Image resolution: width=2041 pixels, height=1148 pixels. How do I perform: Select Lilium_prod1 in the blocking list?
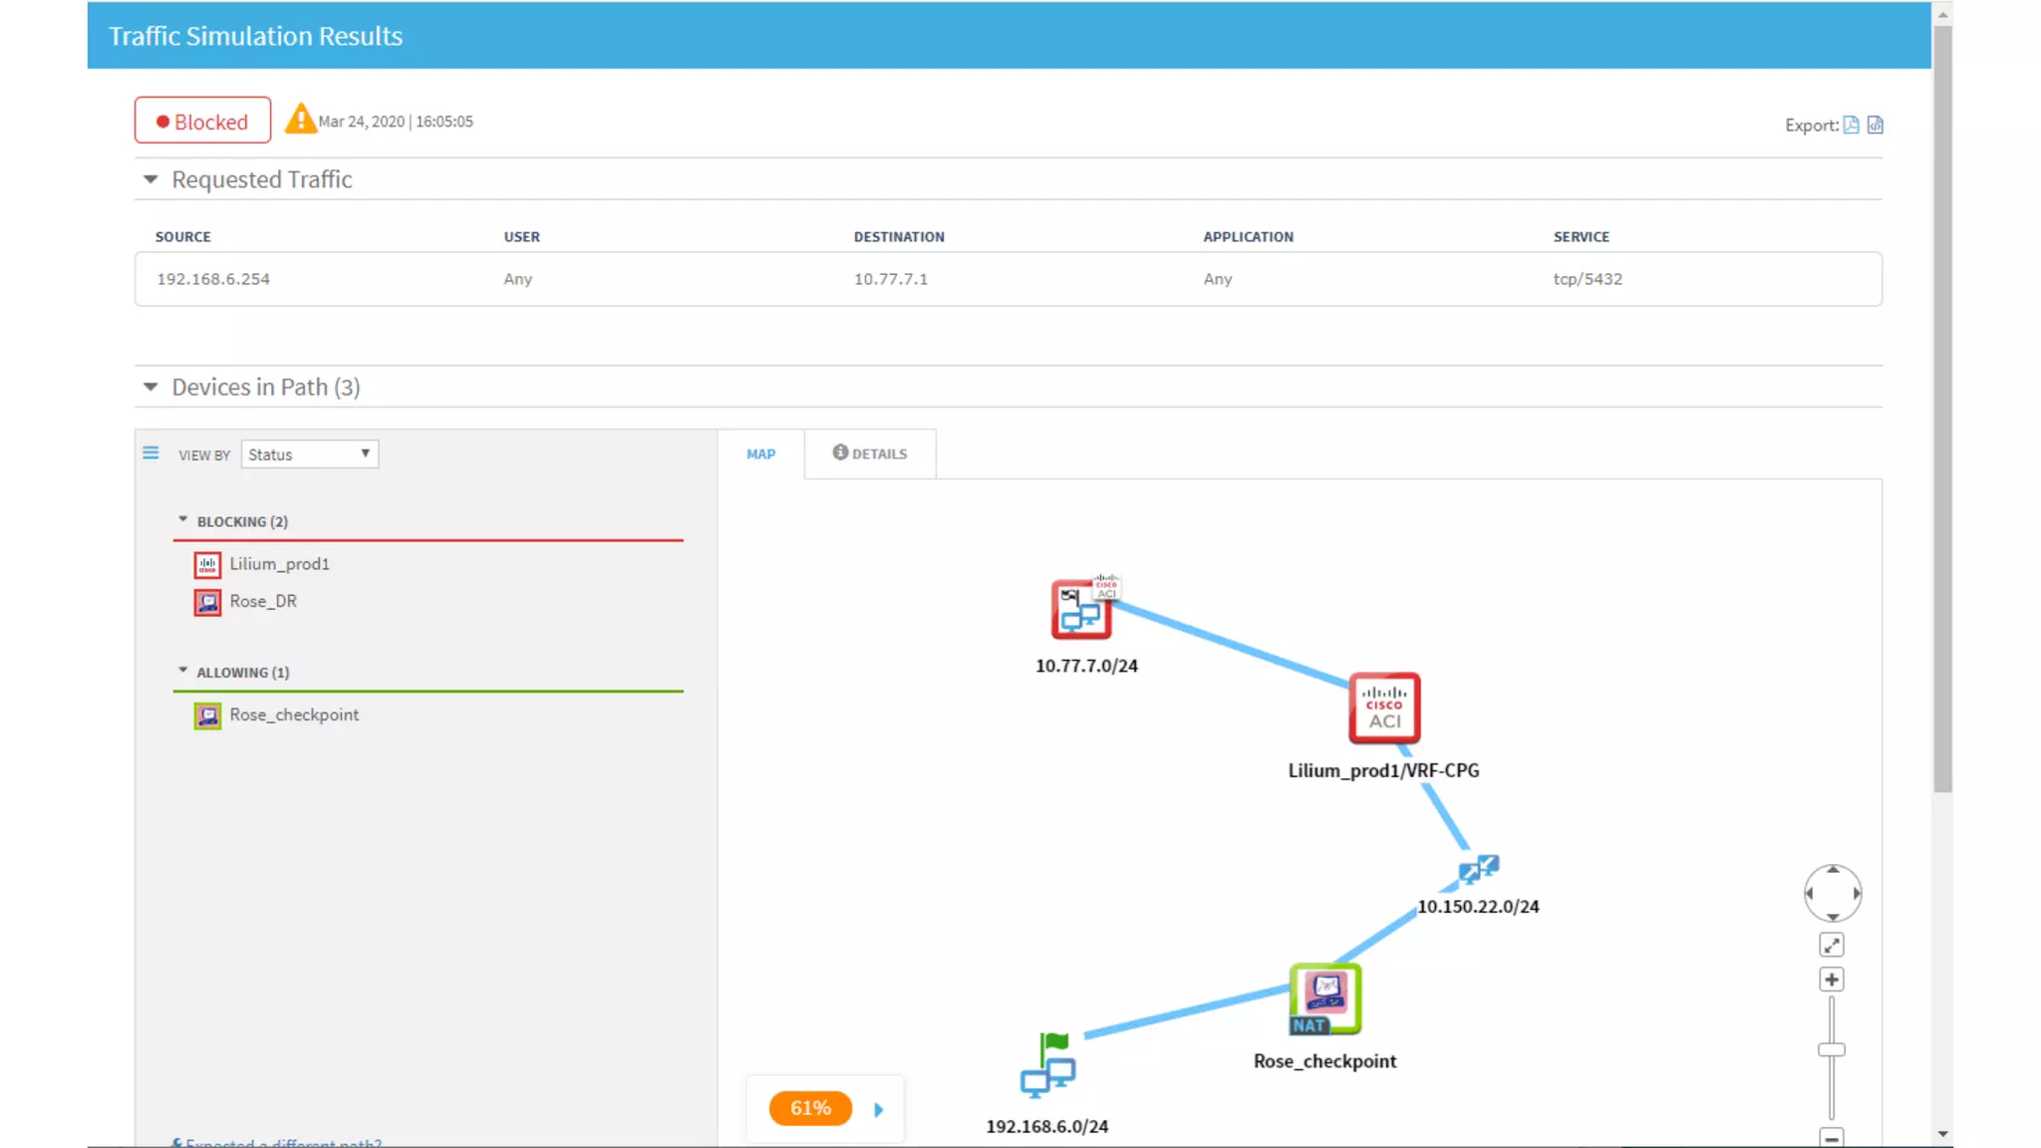pyautogui.click(x=279, y=564)
